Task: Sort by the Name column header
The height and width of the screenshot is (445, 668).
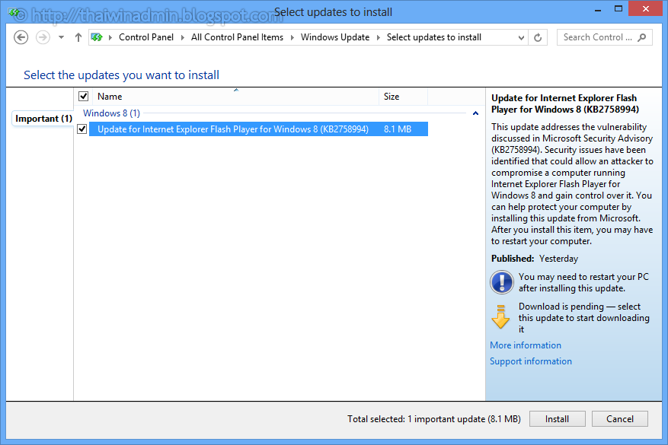Action: coord(236,97)
